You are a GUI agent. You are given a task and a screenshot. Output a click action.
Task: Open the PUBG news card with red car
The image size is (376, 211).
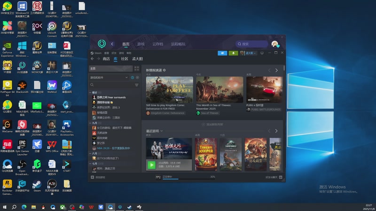pyautogui.click(x=264, y=90)
